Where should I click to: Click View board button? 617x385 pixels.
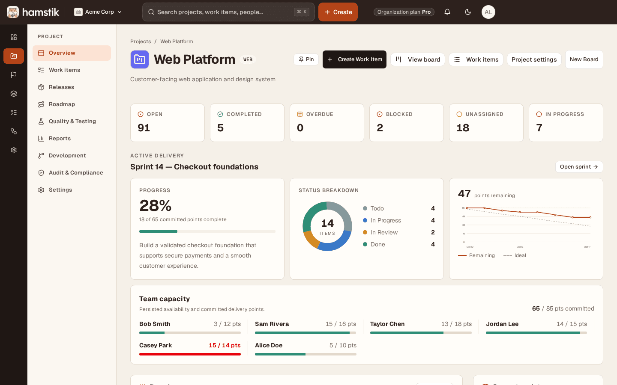(x=418, y=59)
